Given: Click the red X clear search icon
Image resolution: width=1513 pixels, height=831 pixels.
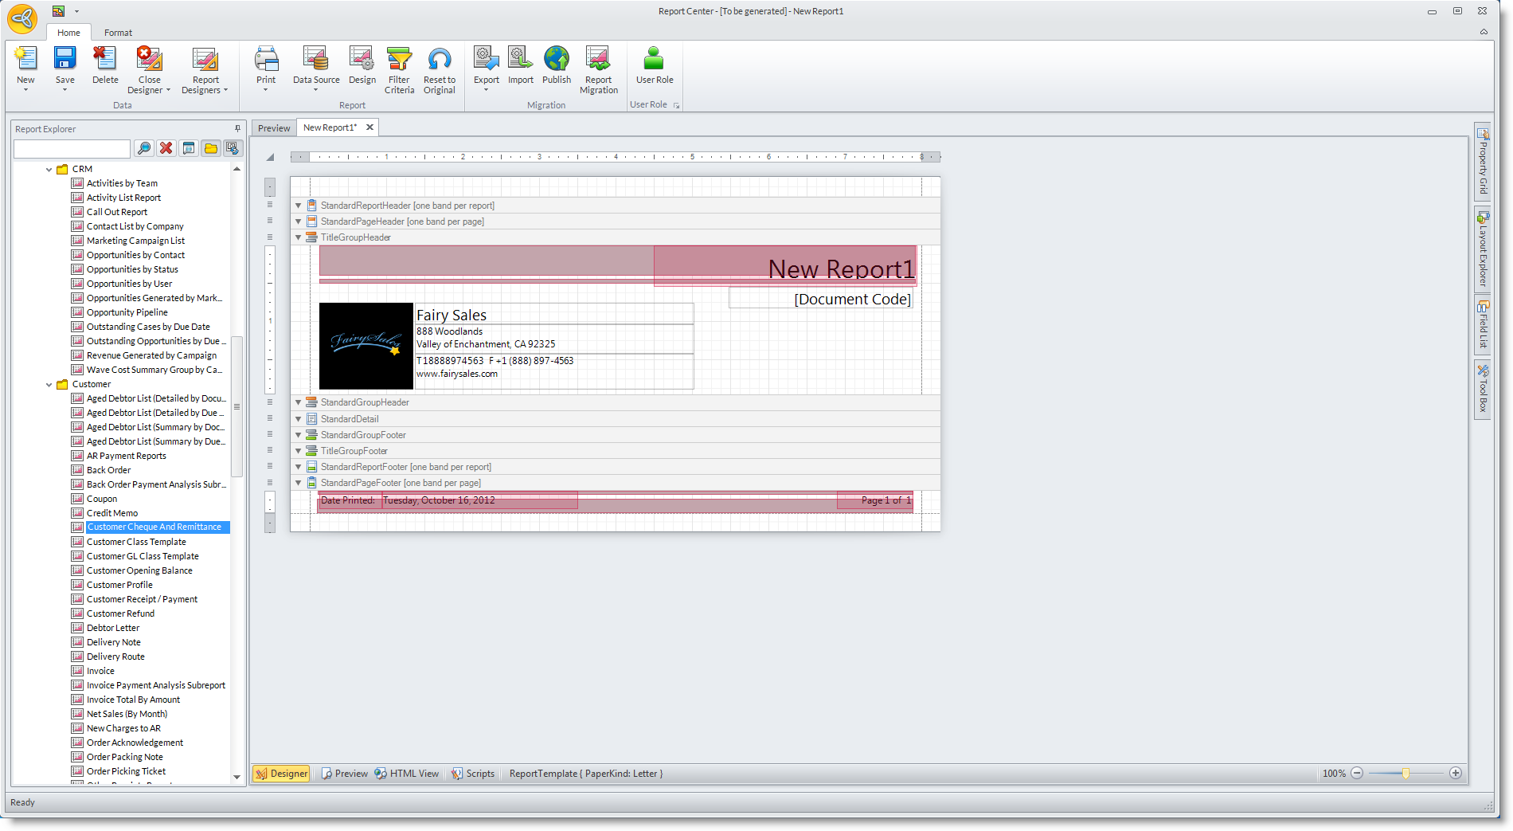Looking at the screenshot, I should 166,148.
